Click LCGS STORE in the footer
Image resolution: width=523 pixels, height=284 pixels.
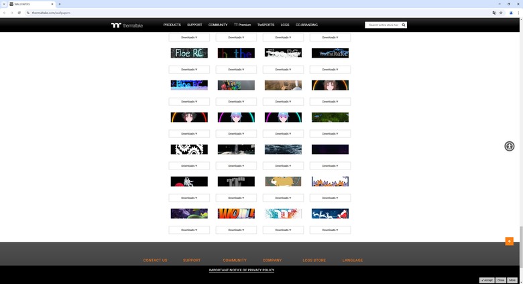tap(314, 261)
